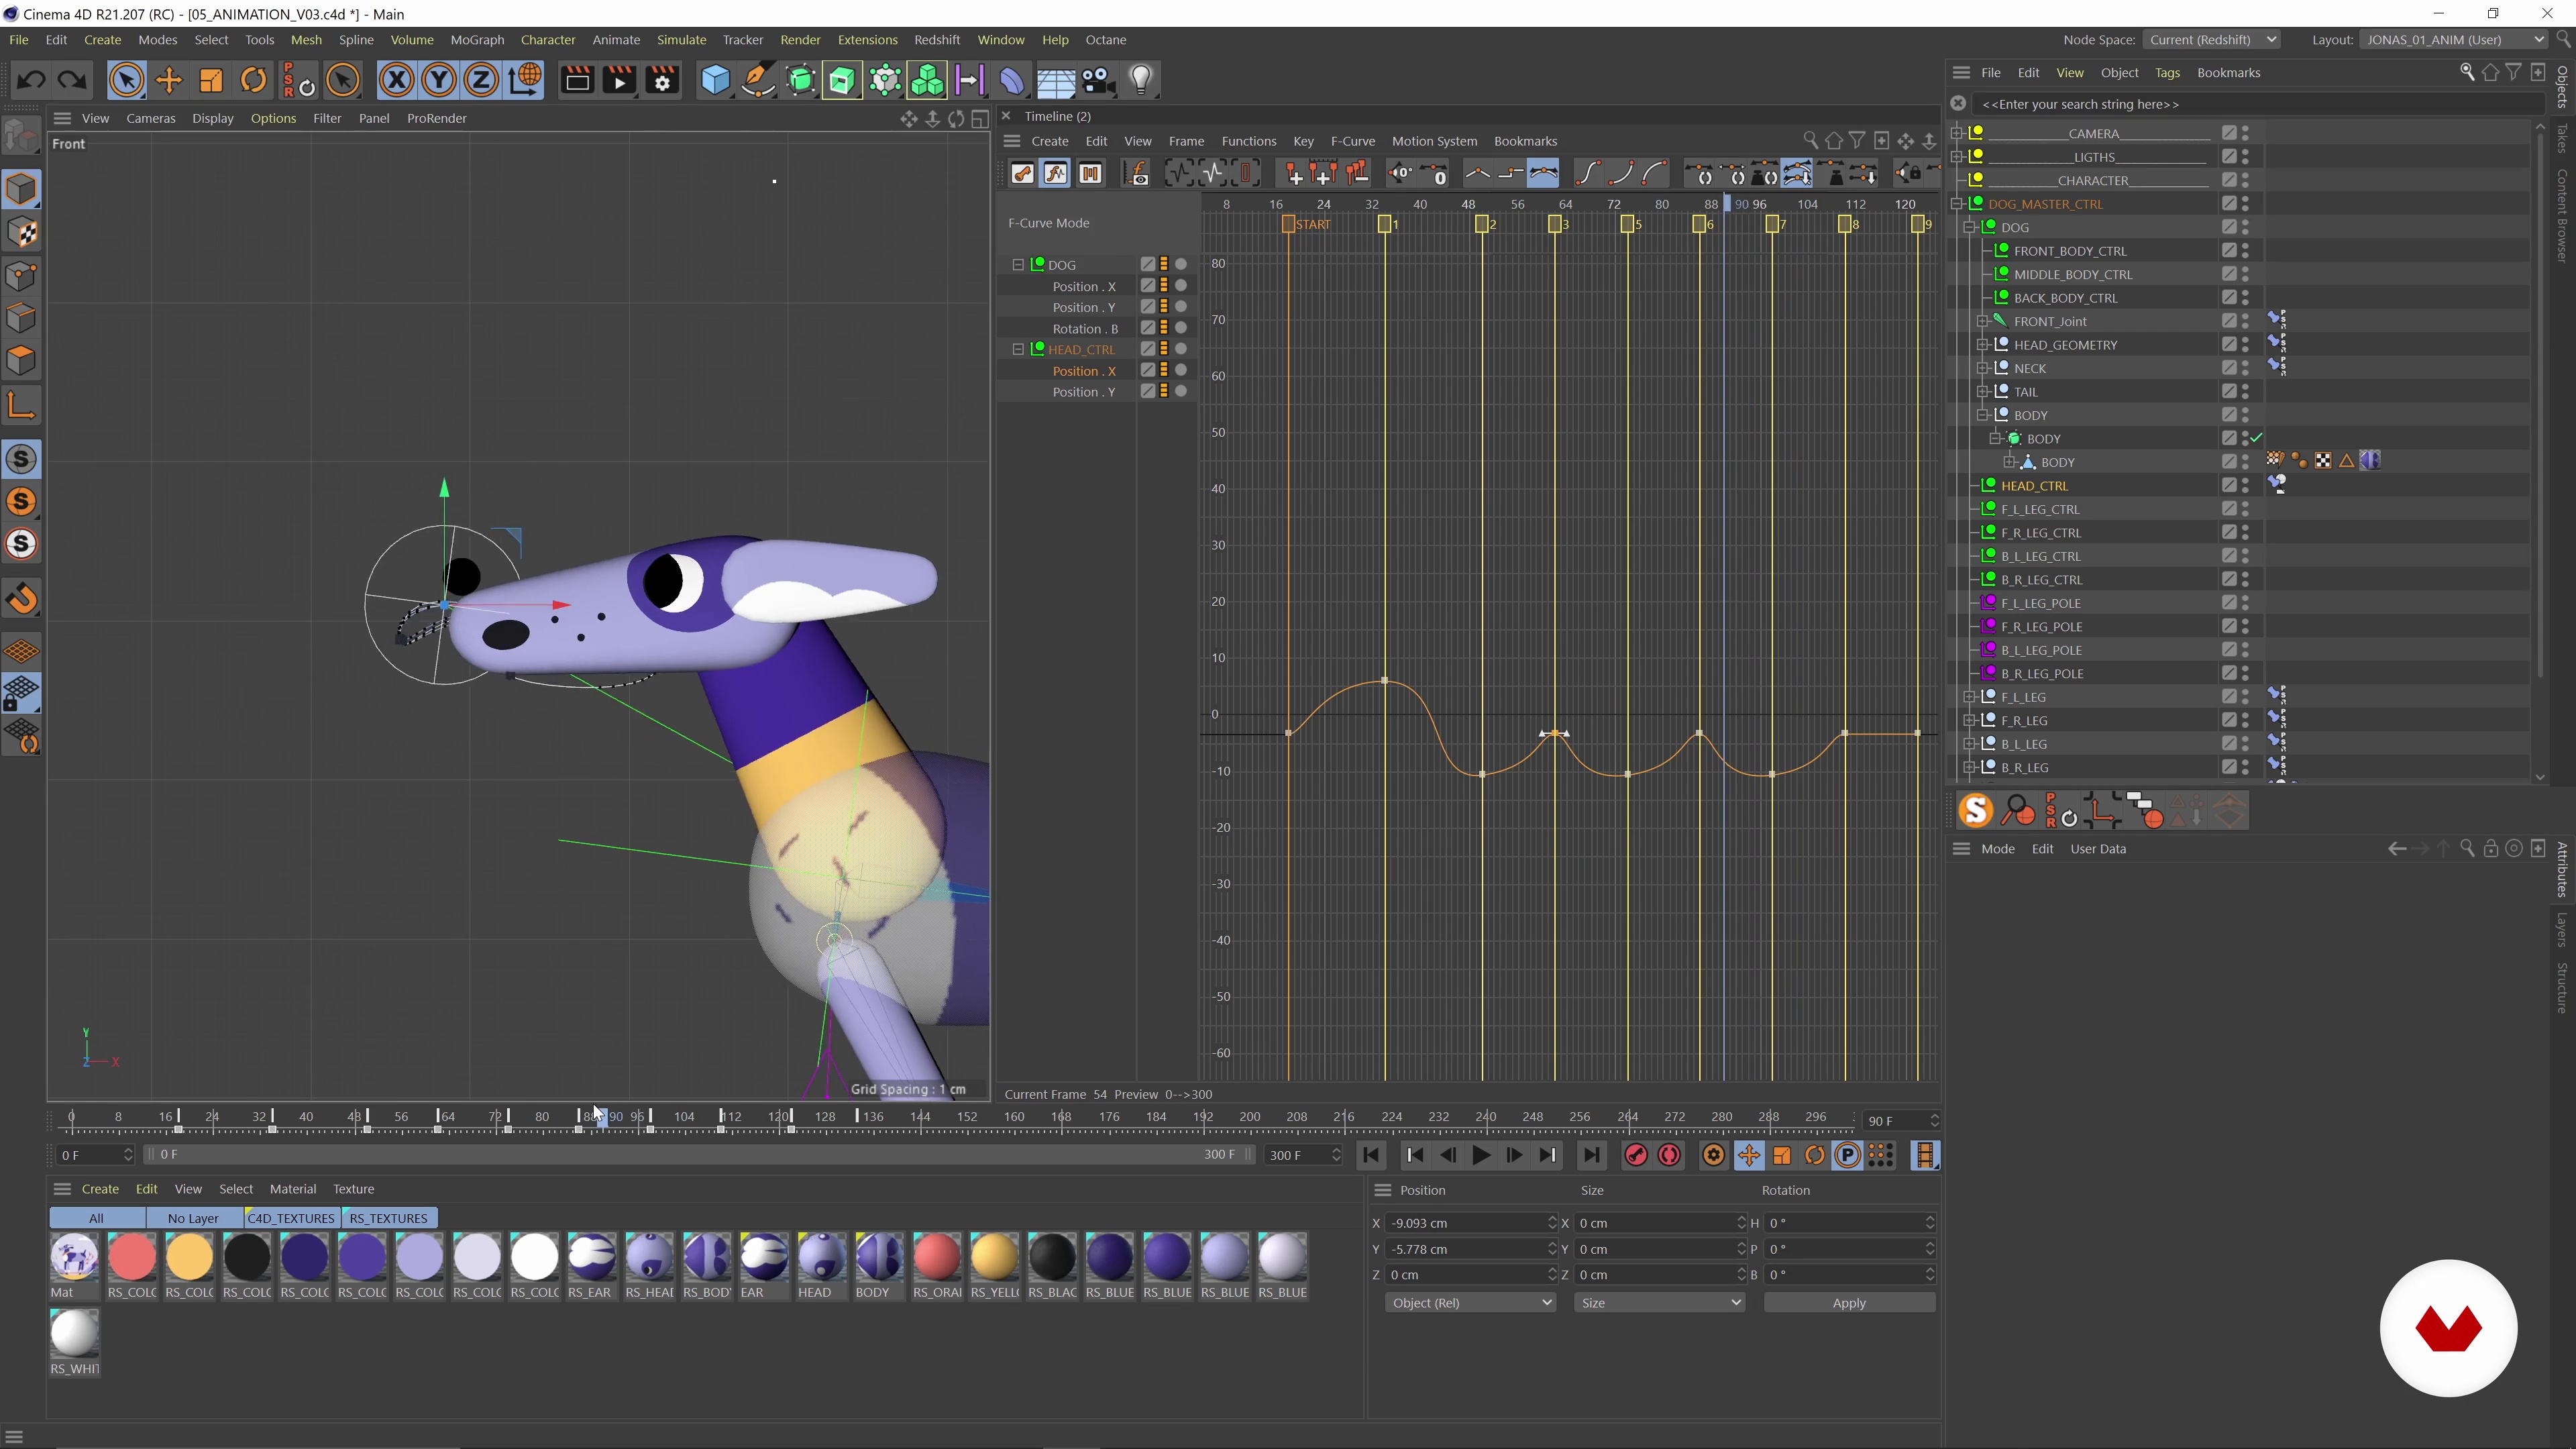Switch to C4D_TEXTURES material tab
The image size is (2576, 1449).
click(x=291, y=1218)
